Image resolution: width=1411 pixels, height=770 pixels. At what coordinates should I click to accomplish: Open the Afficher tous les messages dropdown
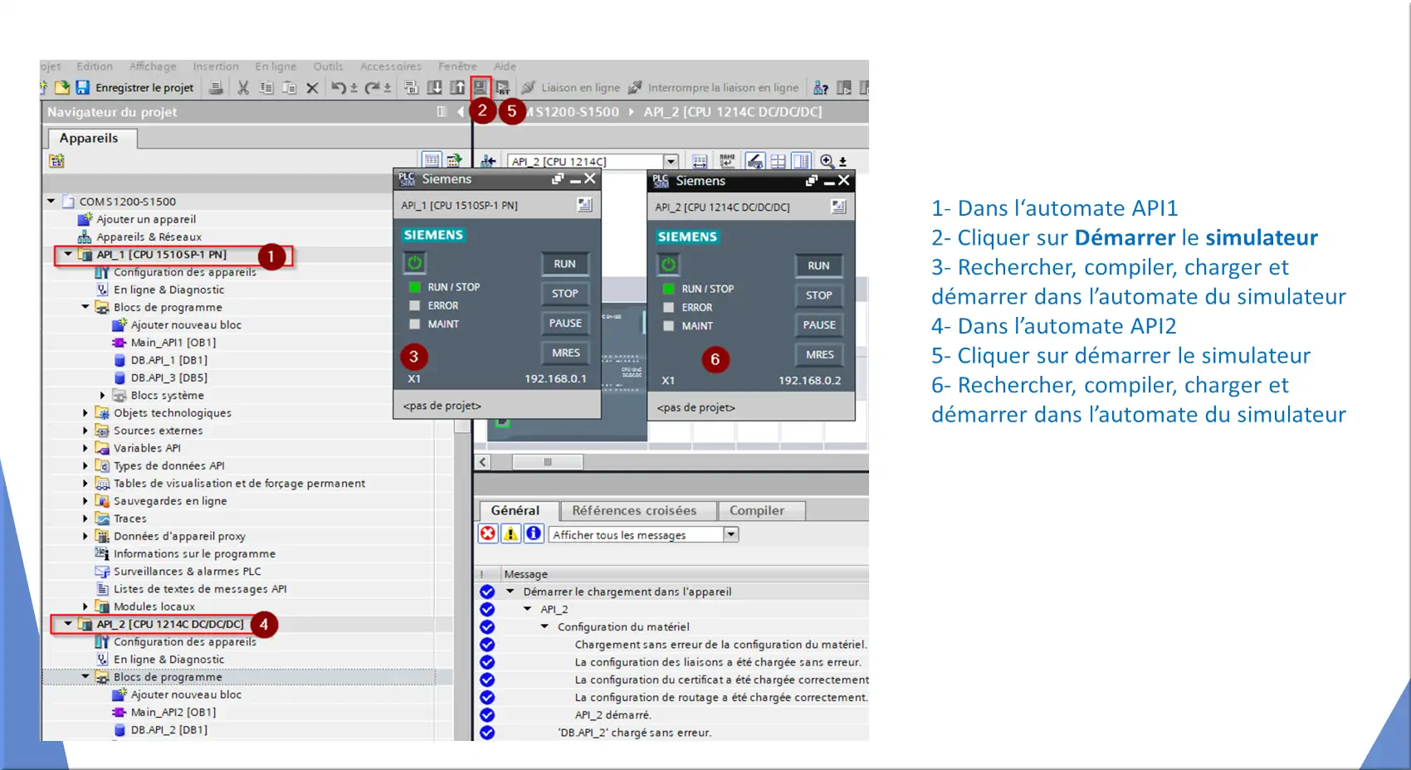tap(731, 534)
